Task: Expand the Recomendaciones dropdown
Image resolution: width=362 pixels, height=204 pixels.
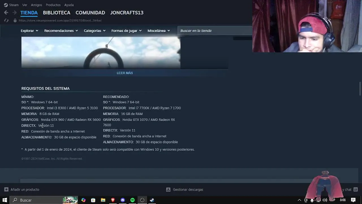Action: 61,31
